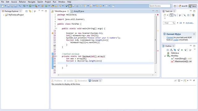
Task: Toggle Categorized presentation in Task List
Action: pyautogui.click(x=171, y=15)
